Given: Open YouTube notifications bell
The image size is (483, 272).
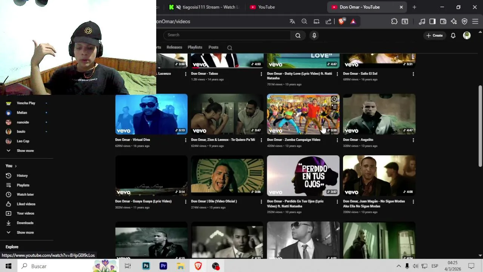Looking at the screenshot, I should point(453,36).
